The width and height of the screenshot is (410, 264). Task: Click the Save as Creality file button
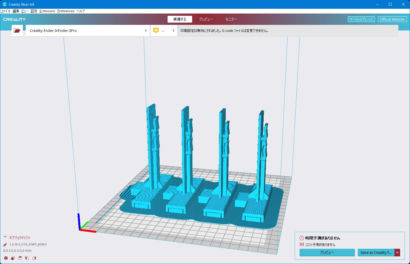click(x=376, y=252)
